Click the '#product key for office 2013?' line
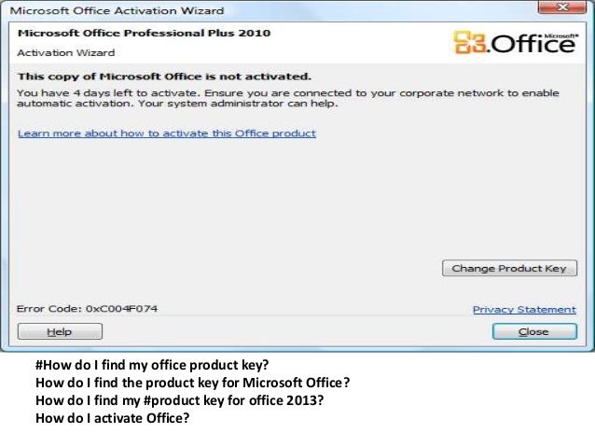Screen dimensions: 595x447 point(179,400)
